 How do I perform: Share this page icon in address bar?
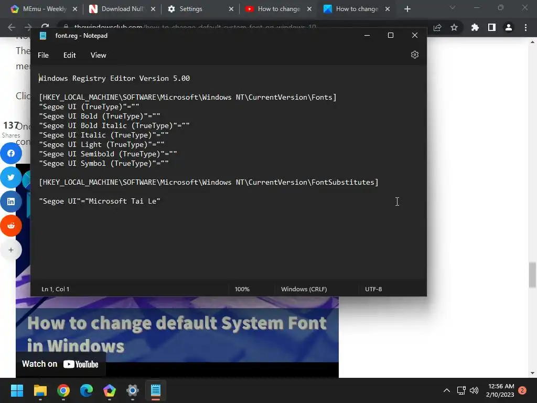tap(437, 27)
